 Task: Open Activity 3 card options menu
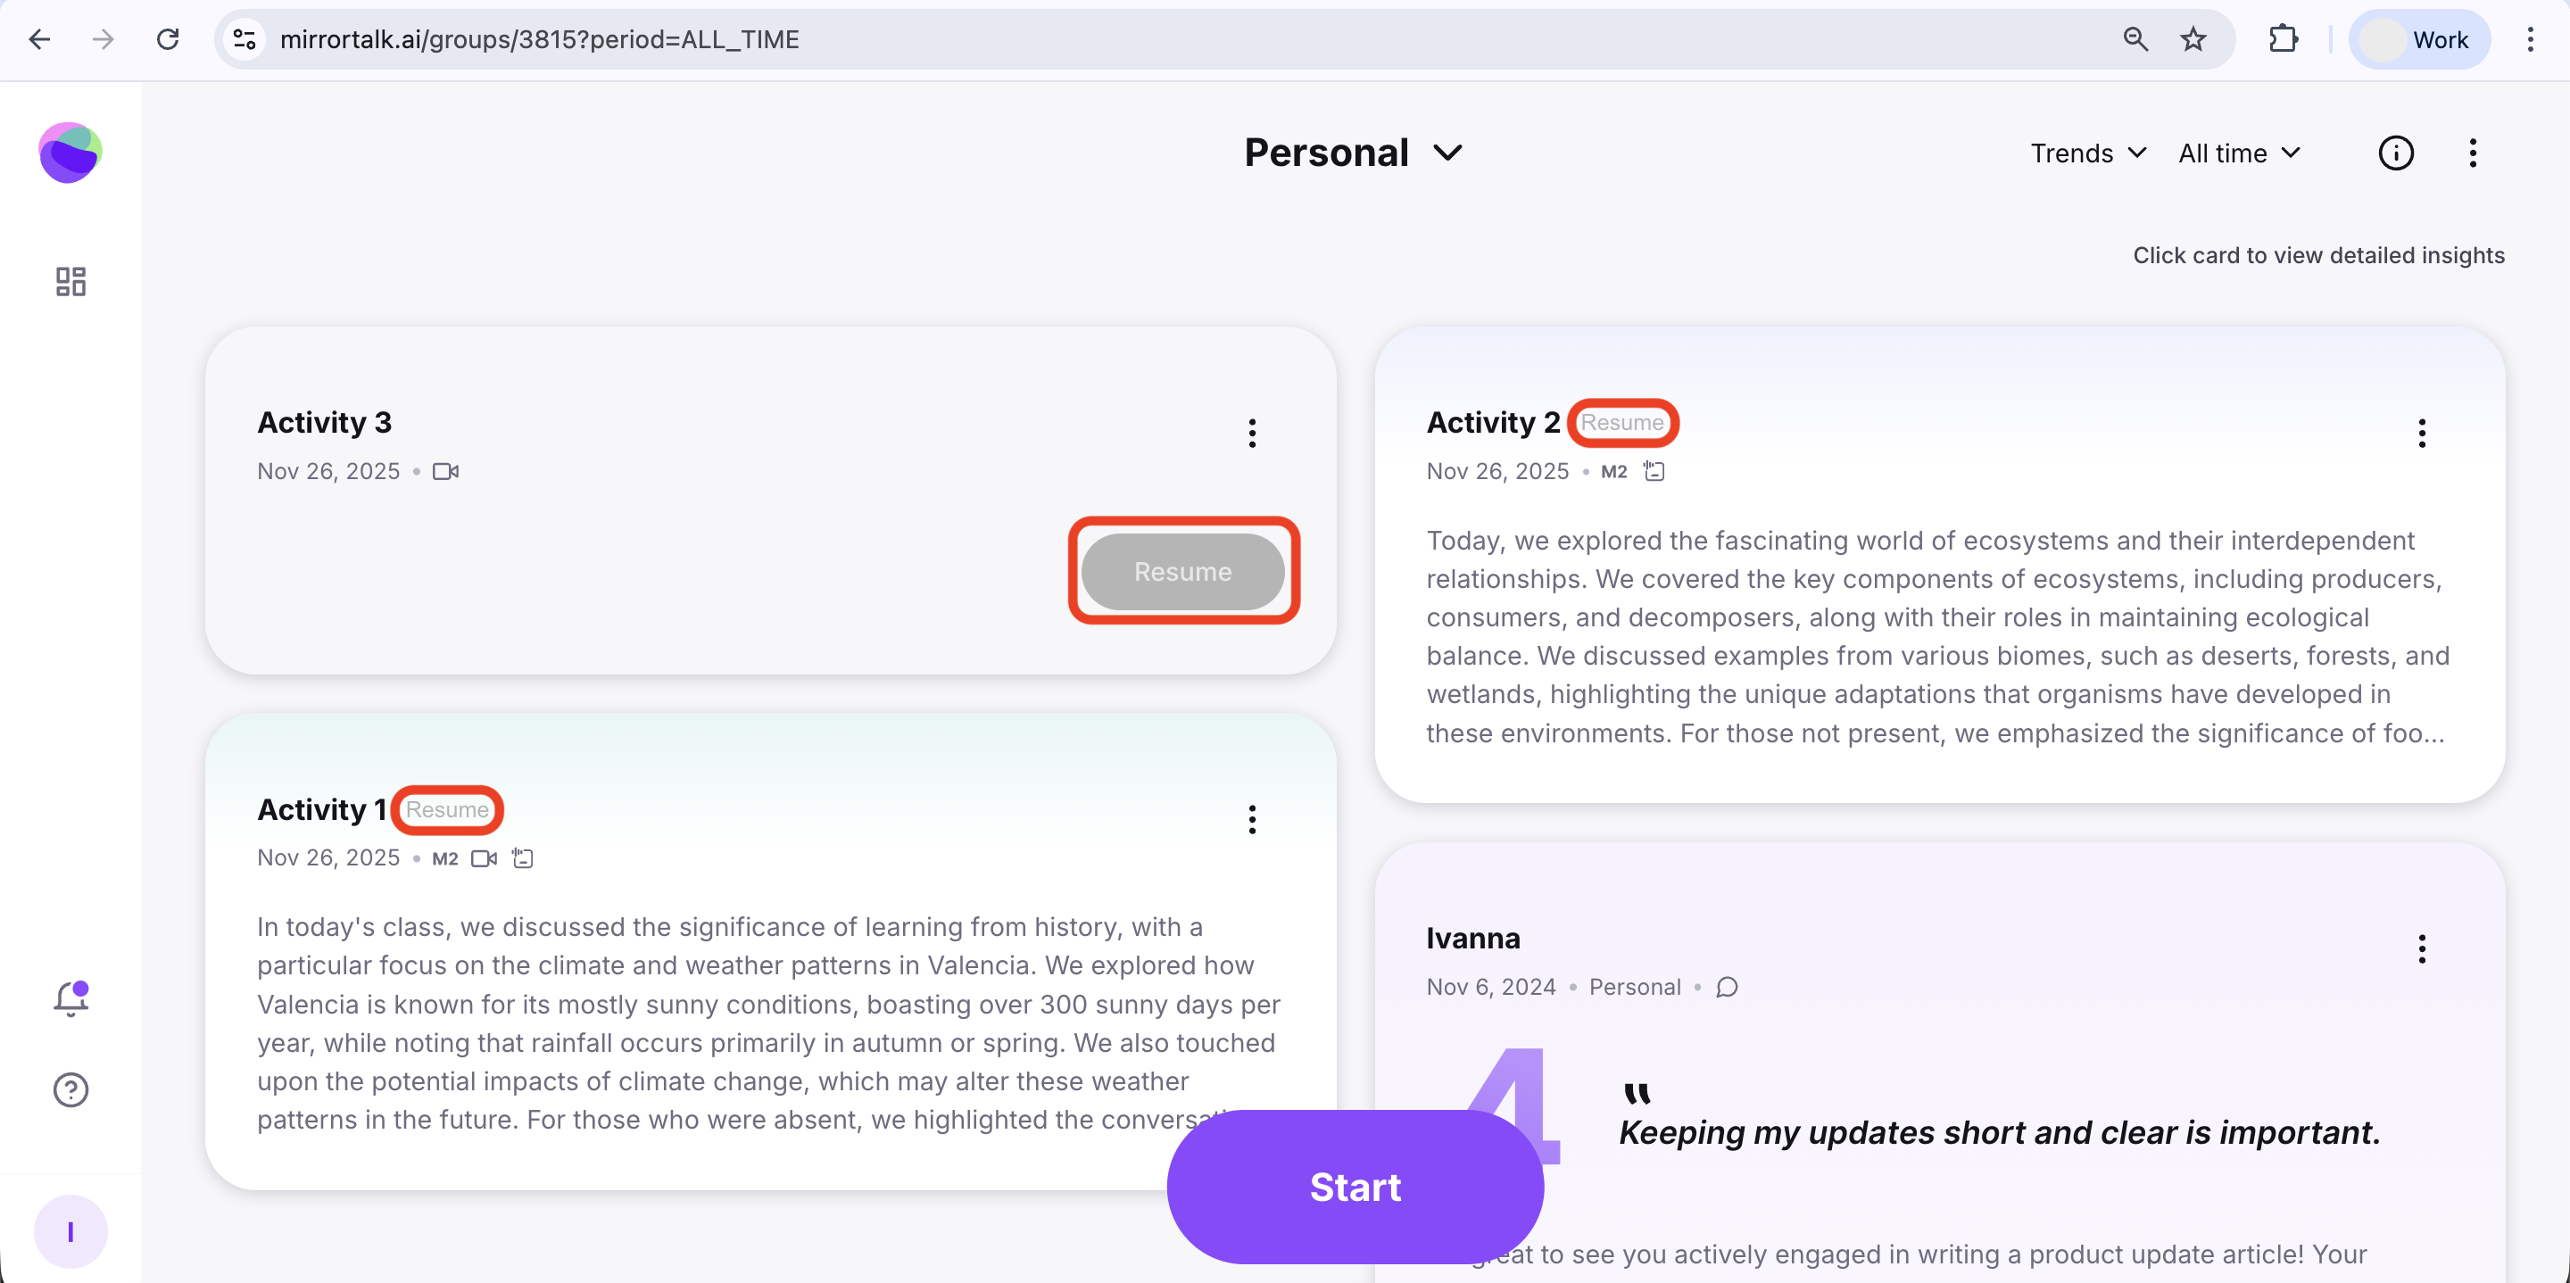pos(1252,433)
